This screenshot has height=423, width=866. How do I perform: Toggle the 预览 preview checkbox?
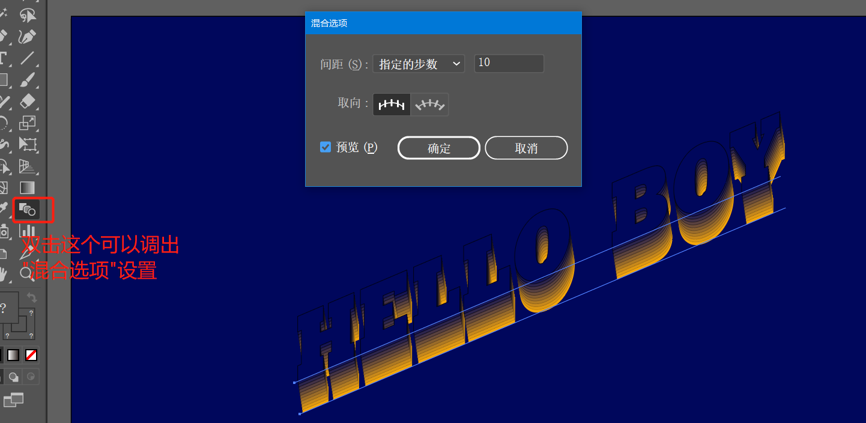(x=326, y=147)
